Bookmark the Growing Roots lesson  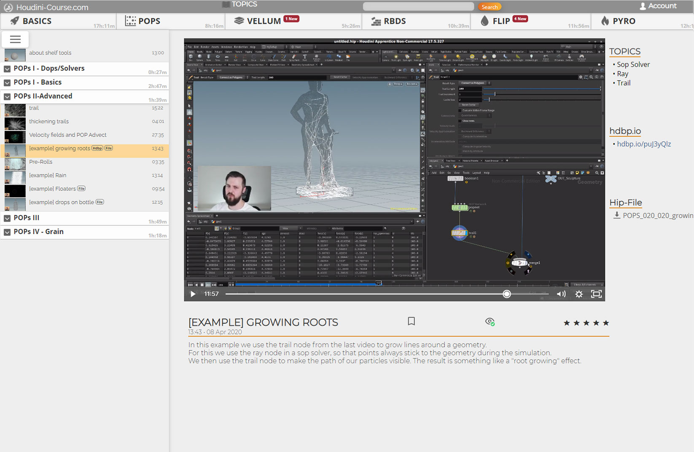tap(411, 321)
